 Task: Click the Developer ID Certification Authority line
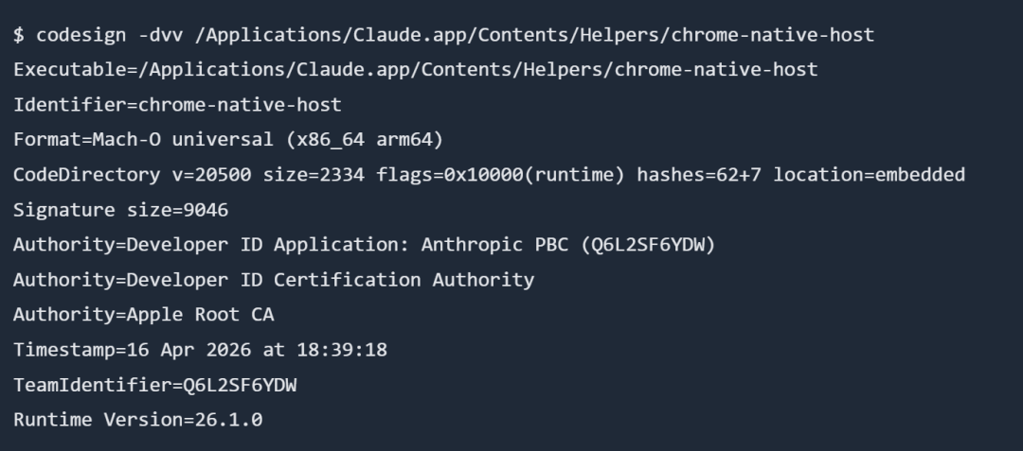click(274, 280)
